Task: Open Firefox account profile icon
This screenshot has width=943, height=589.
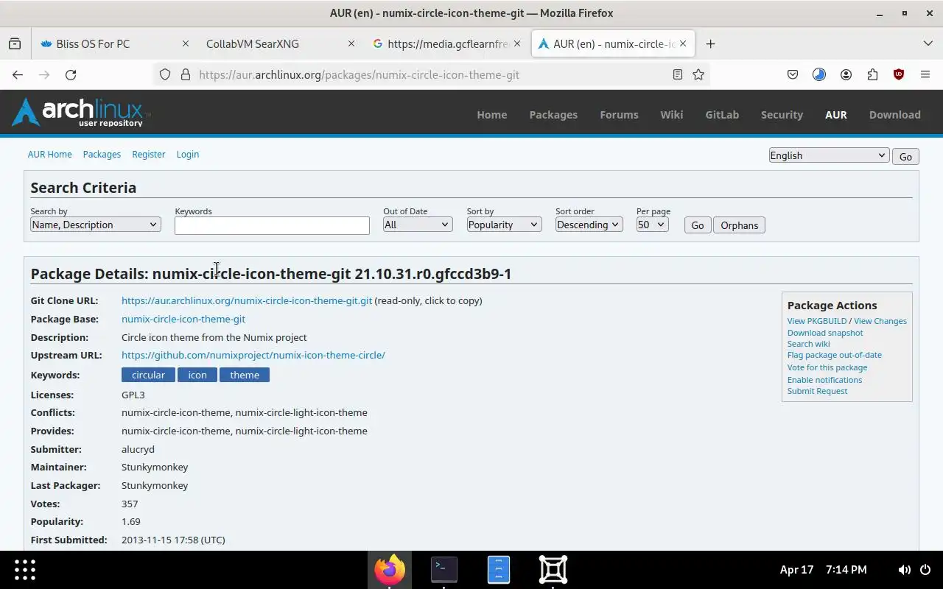Action: 846,74
